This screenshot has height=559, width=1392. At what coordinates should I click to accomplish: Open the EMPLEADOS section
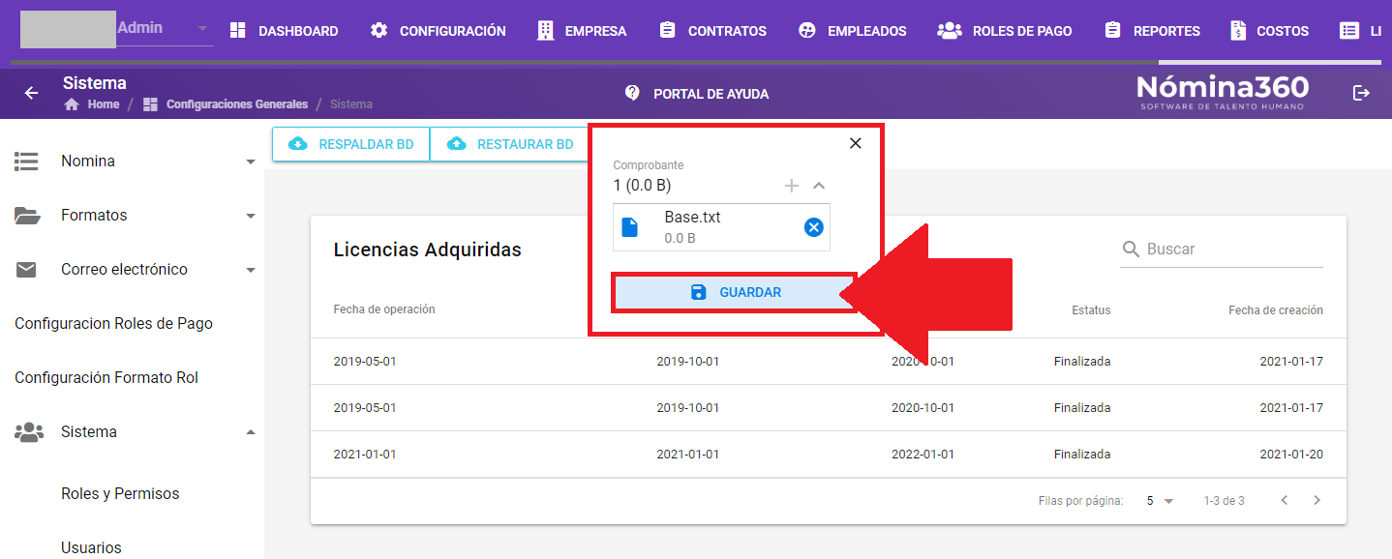(x=852, y=31)
